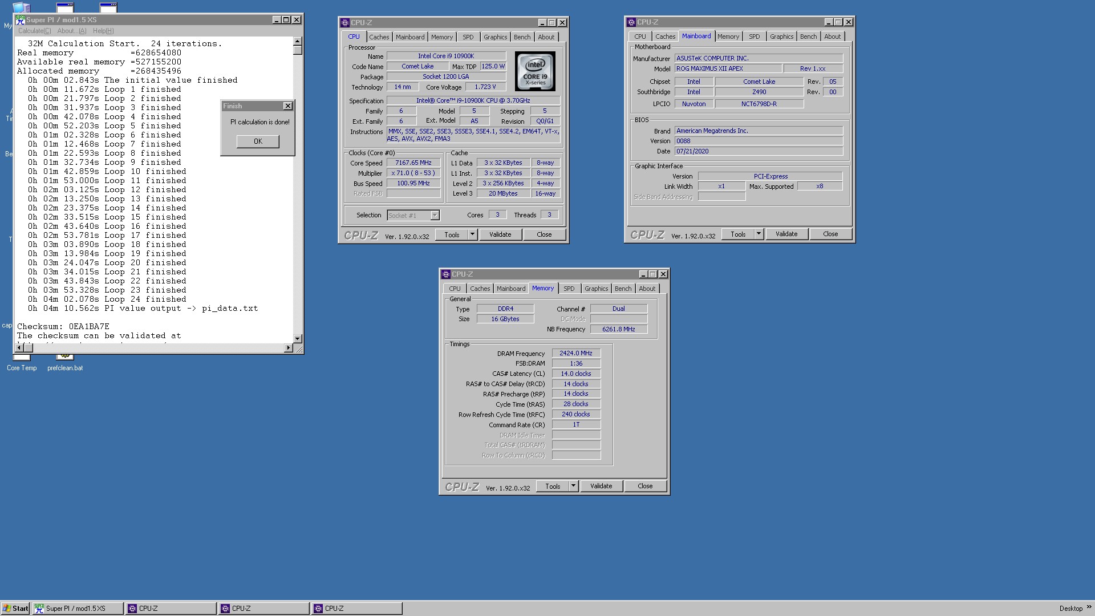The height and width of the screenshot is (616, 1095).
Task: Switch to Mainboard tab in Memory window
Action: (x=511, y=289)
